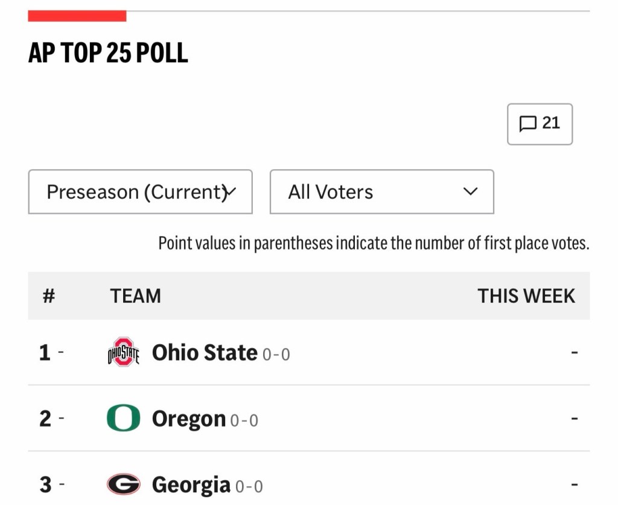Click rank number 2 in the table
This screenshot has height=505, width=618.
pyautogui.click(x=45, y=419)
